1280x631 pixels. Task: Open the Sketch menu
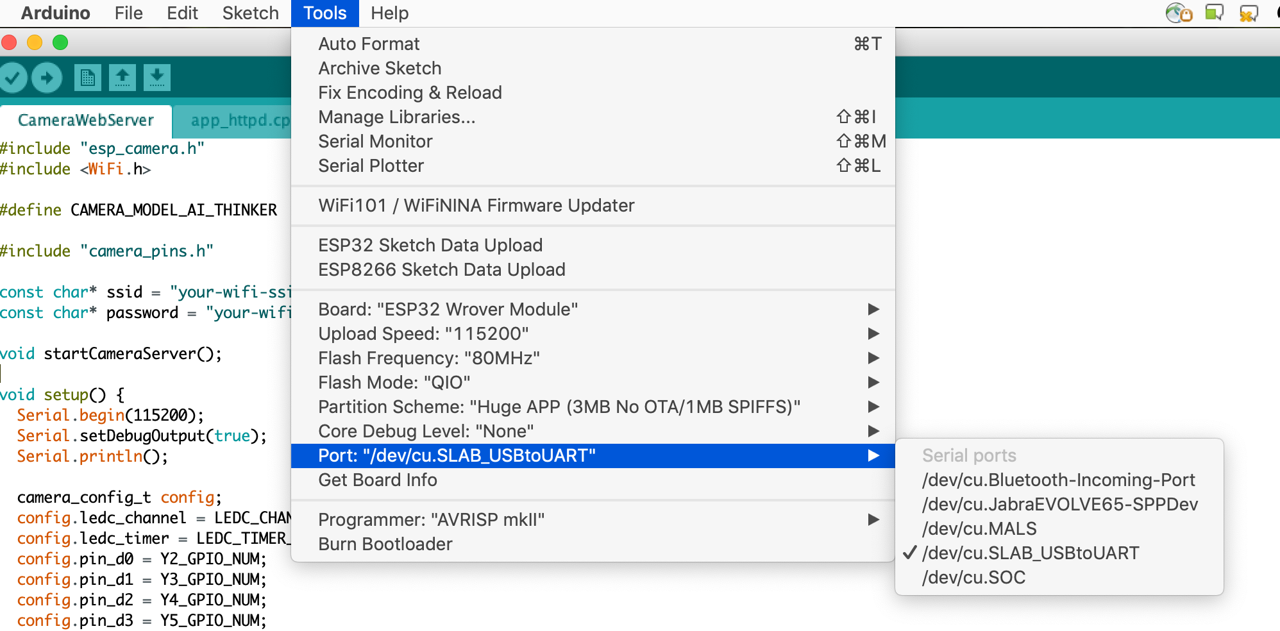point(250,13)
